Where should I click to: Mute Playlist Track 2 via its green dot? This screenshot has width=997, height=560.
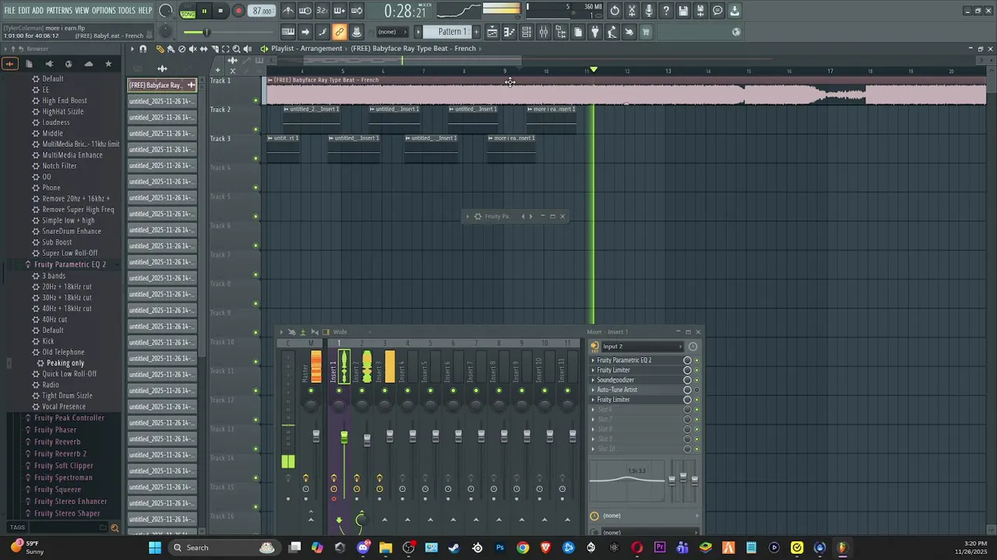(x=256, y=129)
